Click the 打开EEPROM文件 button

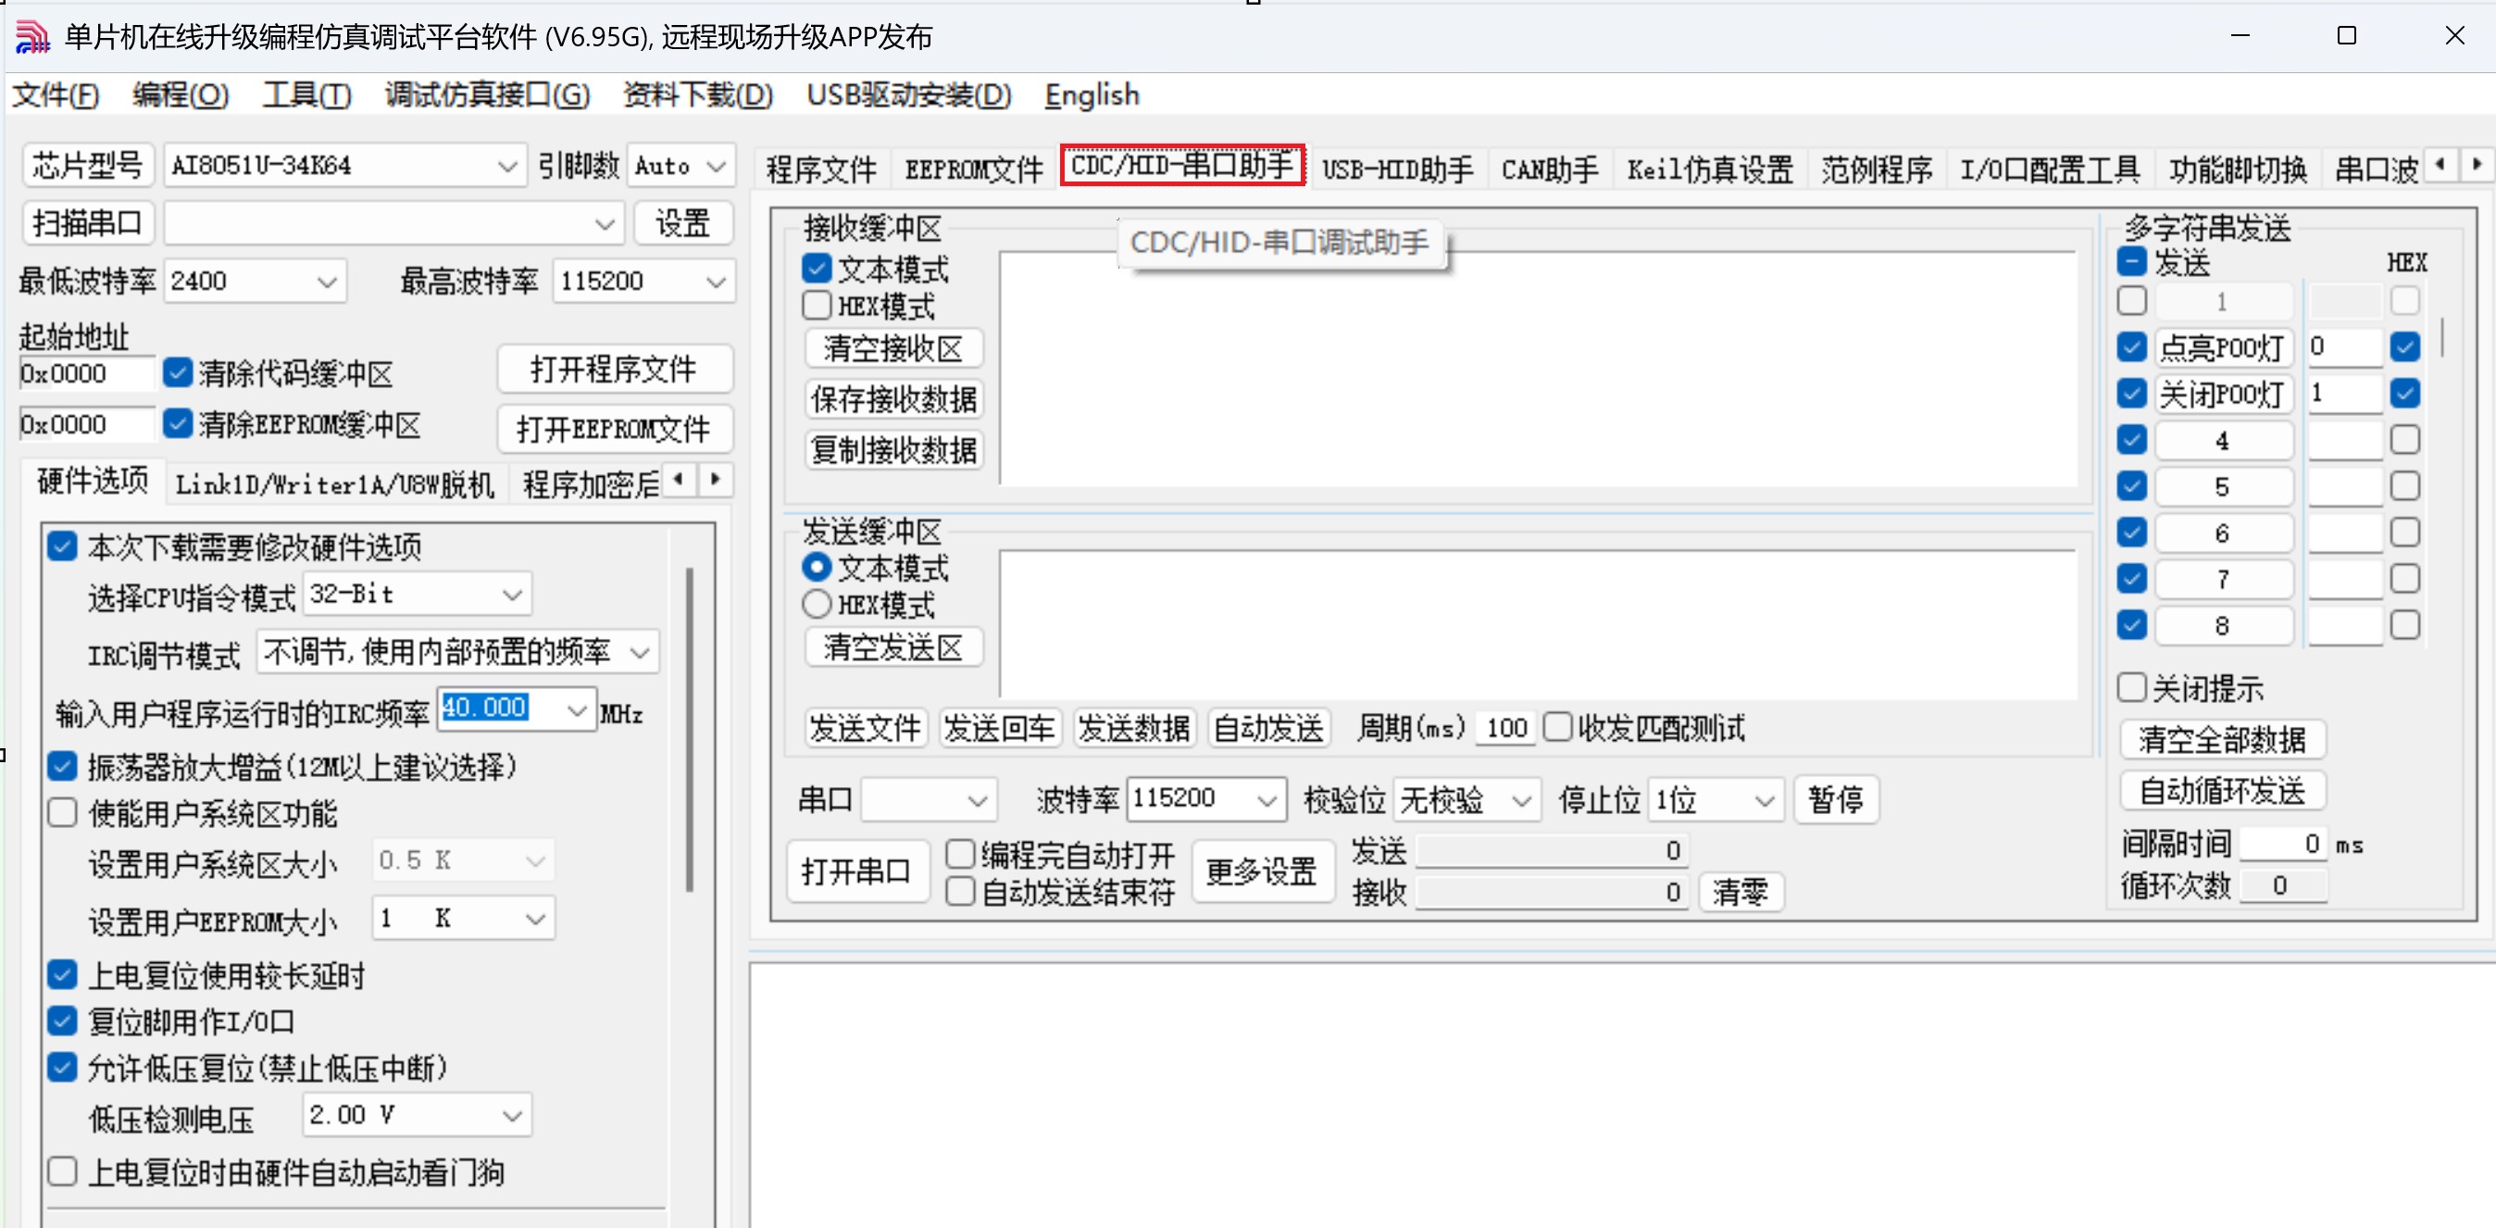click(615, 429)
